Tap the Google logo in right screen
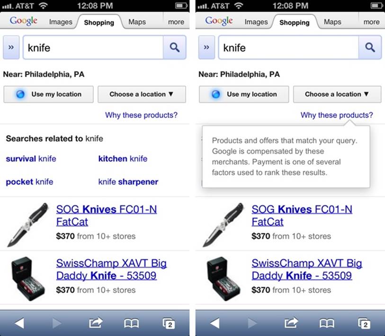The width and height of the screenshot is (385, 336). click(x=219, y=21)
